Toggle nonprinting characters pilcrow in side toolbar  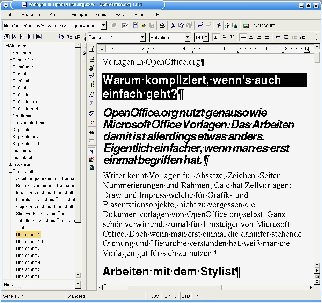tap(92, 151)
